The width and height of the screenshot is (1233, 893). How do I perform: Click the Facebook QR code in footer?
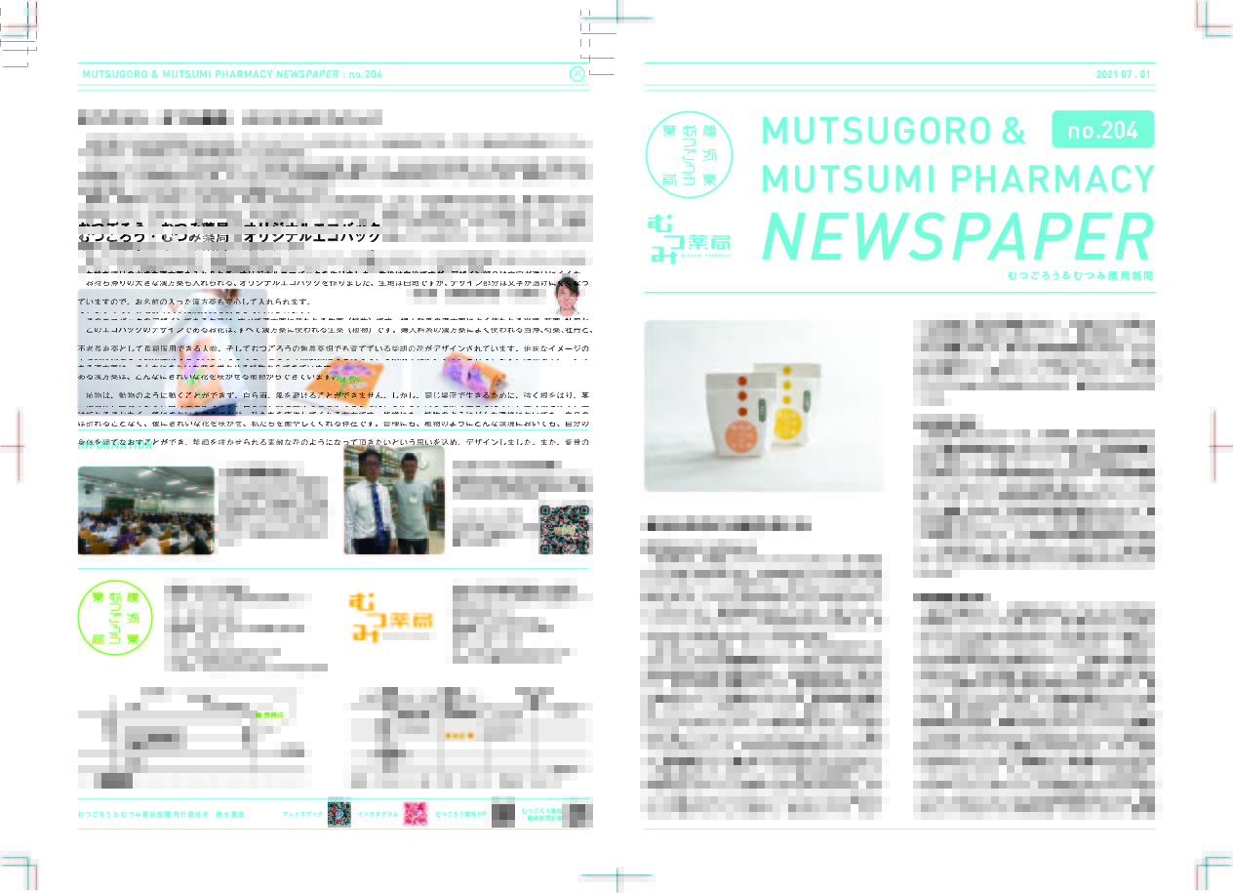pyautogui.click(x=338, y=813)
